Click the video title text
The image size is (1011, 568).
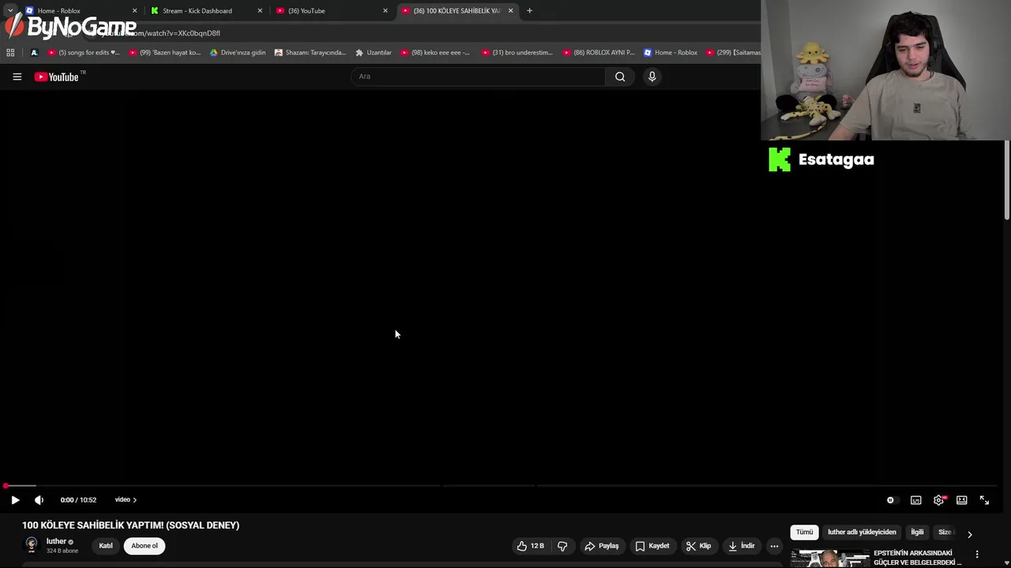pyautogui.click(x=130, y=525)
